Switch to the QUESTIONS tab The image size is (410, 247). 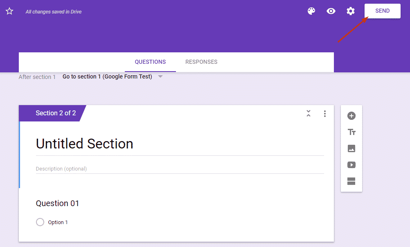(150, 62)
